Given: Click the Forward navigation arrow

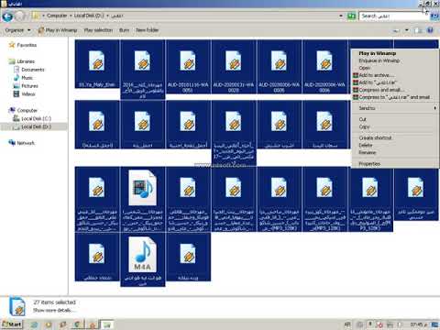Looking at the screenshot, I should pyautogui.click(x=20, y=16).
